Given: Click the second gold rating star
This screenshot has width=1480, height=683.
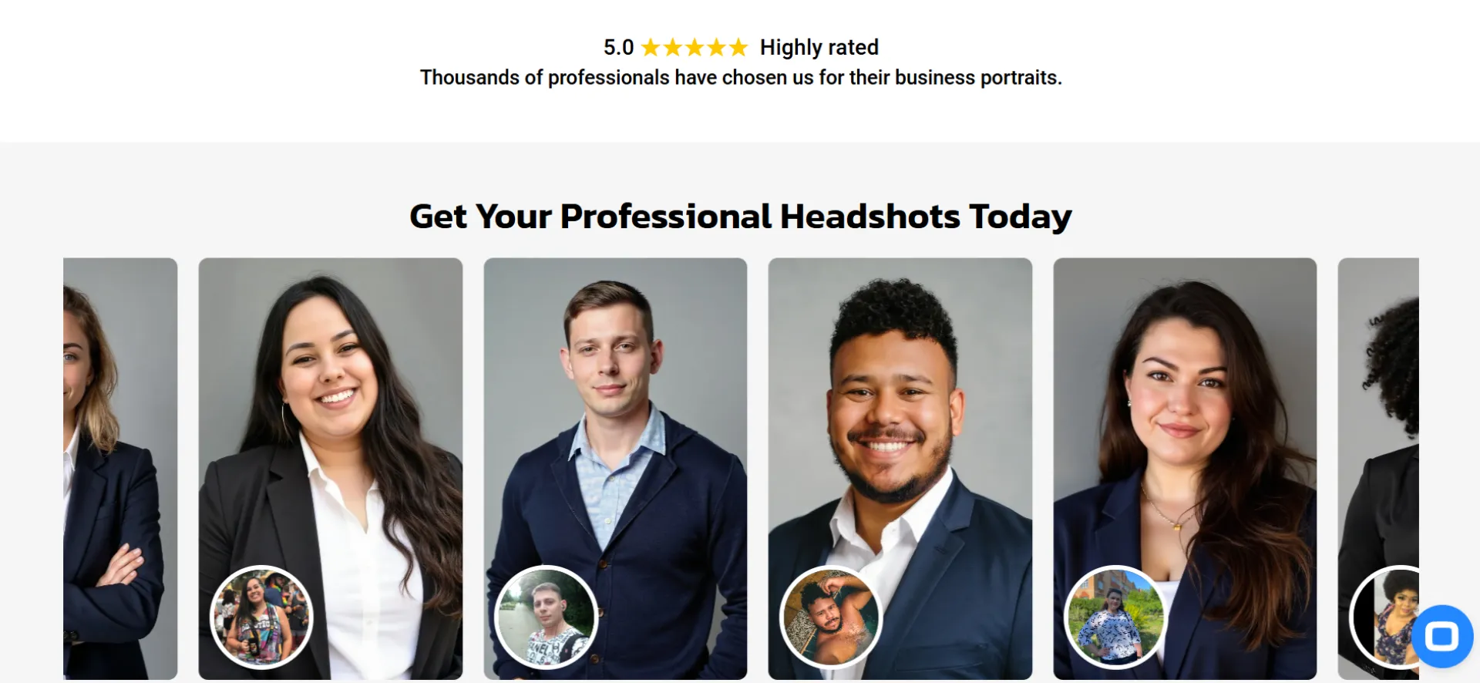Looking at the screenshot, I should click(x=673, y=48).
